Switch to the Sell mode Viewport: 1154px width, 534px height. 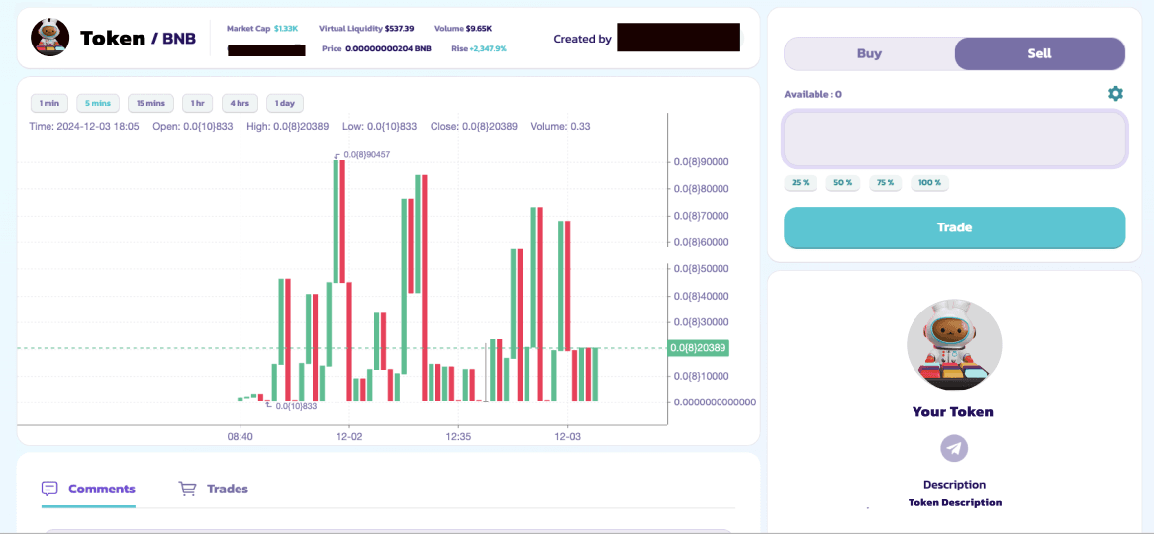[x=1039, y=53]
